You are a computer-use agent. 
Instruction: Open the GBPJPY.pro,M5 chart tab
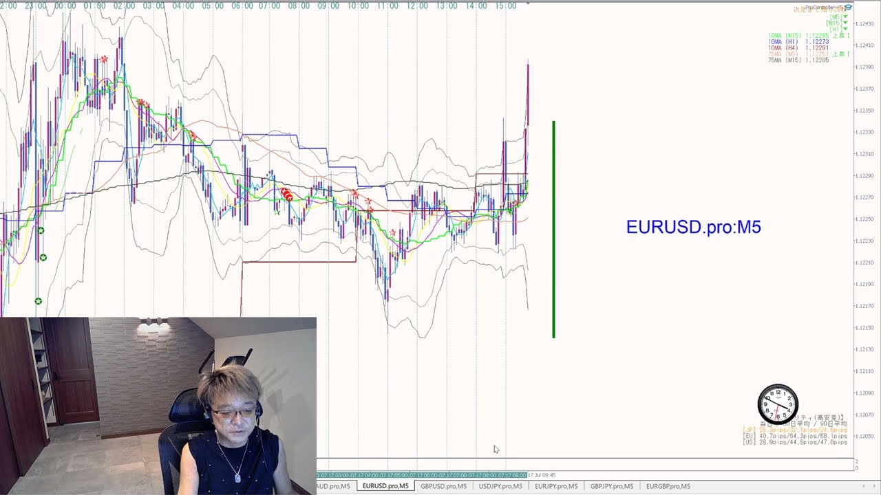coord(611,486)
